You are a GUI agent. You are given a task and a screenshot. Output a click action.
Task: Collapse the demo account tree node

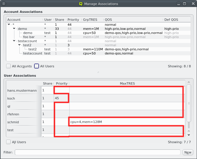click(14, 29)
